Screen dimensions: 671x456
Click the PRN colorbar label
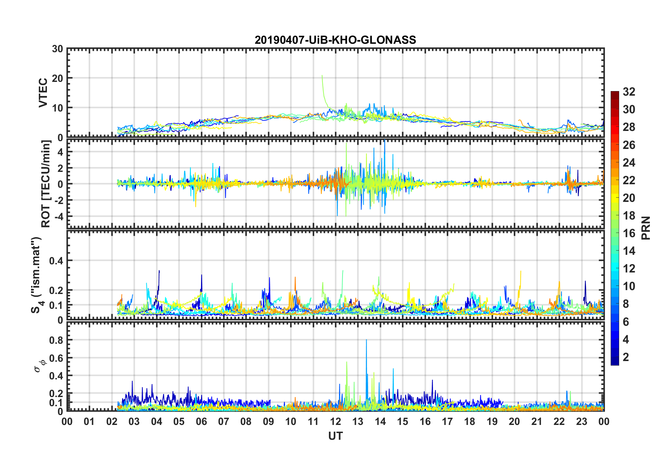(x=646, y=228)
